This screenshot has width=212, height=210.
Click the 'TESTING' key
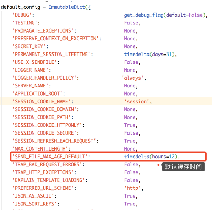[x=25, y=23]
